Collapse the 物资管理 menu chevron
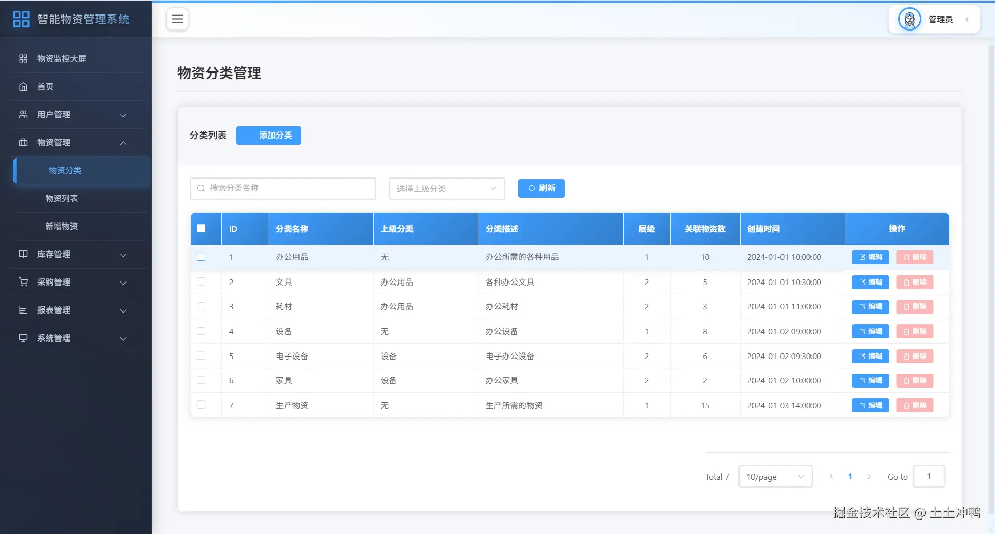Screen dimensions: 995x534 tap(123, 143)
